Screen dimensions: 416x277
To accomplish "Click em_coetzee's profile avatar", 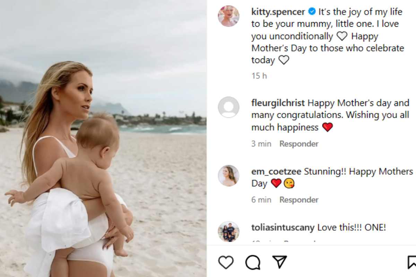I will point(228,176).
